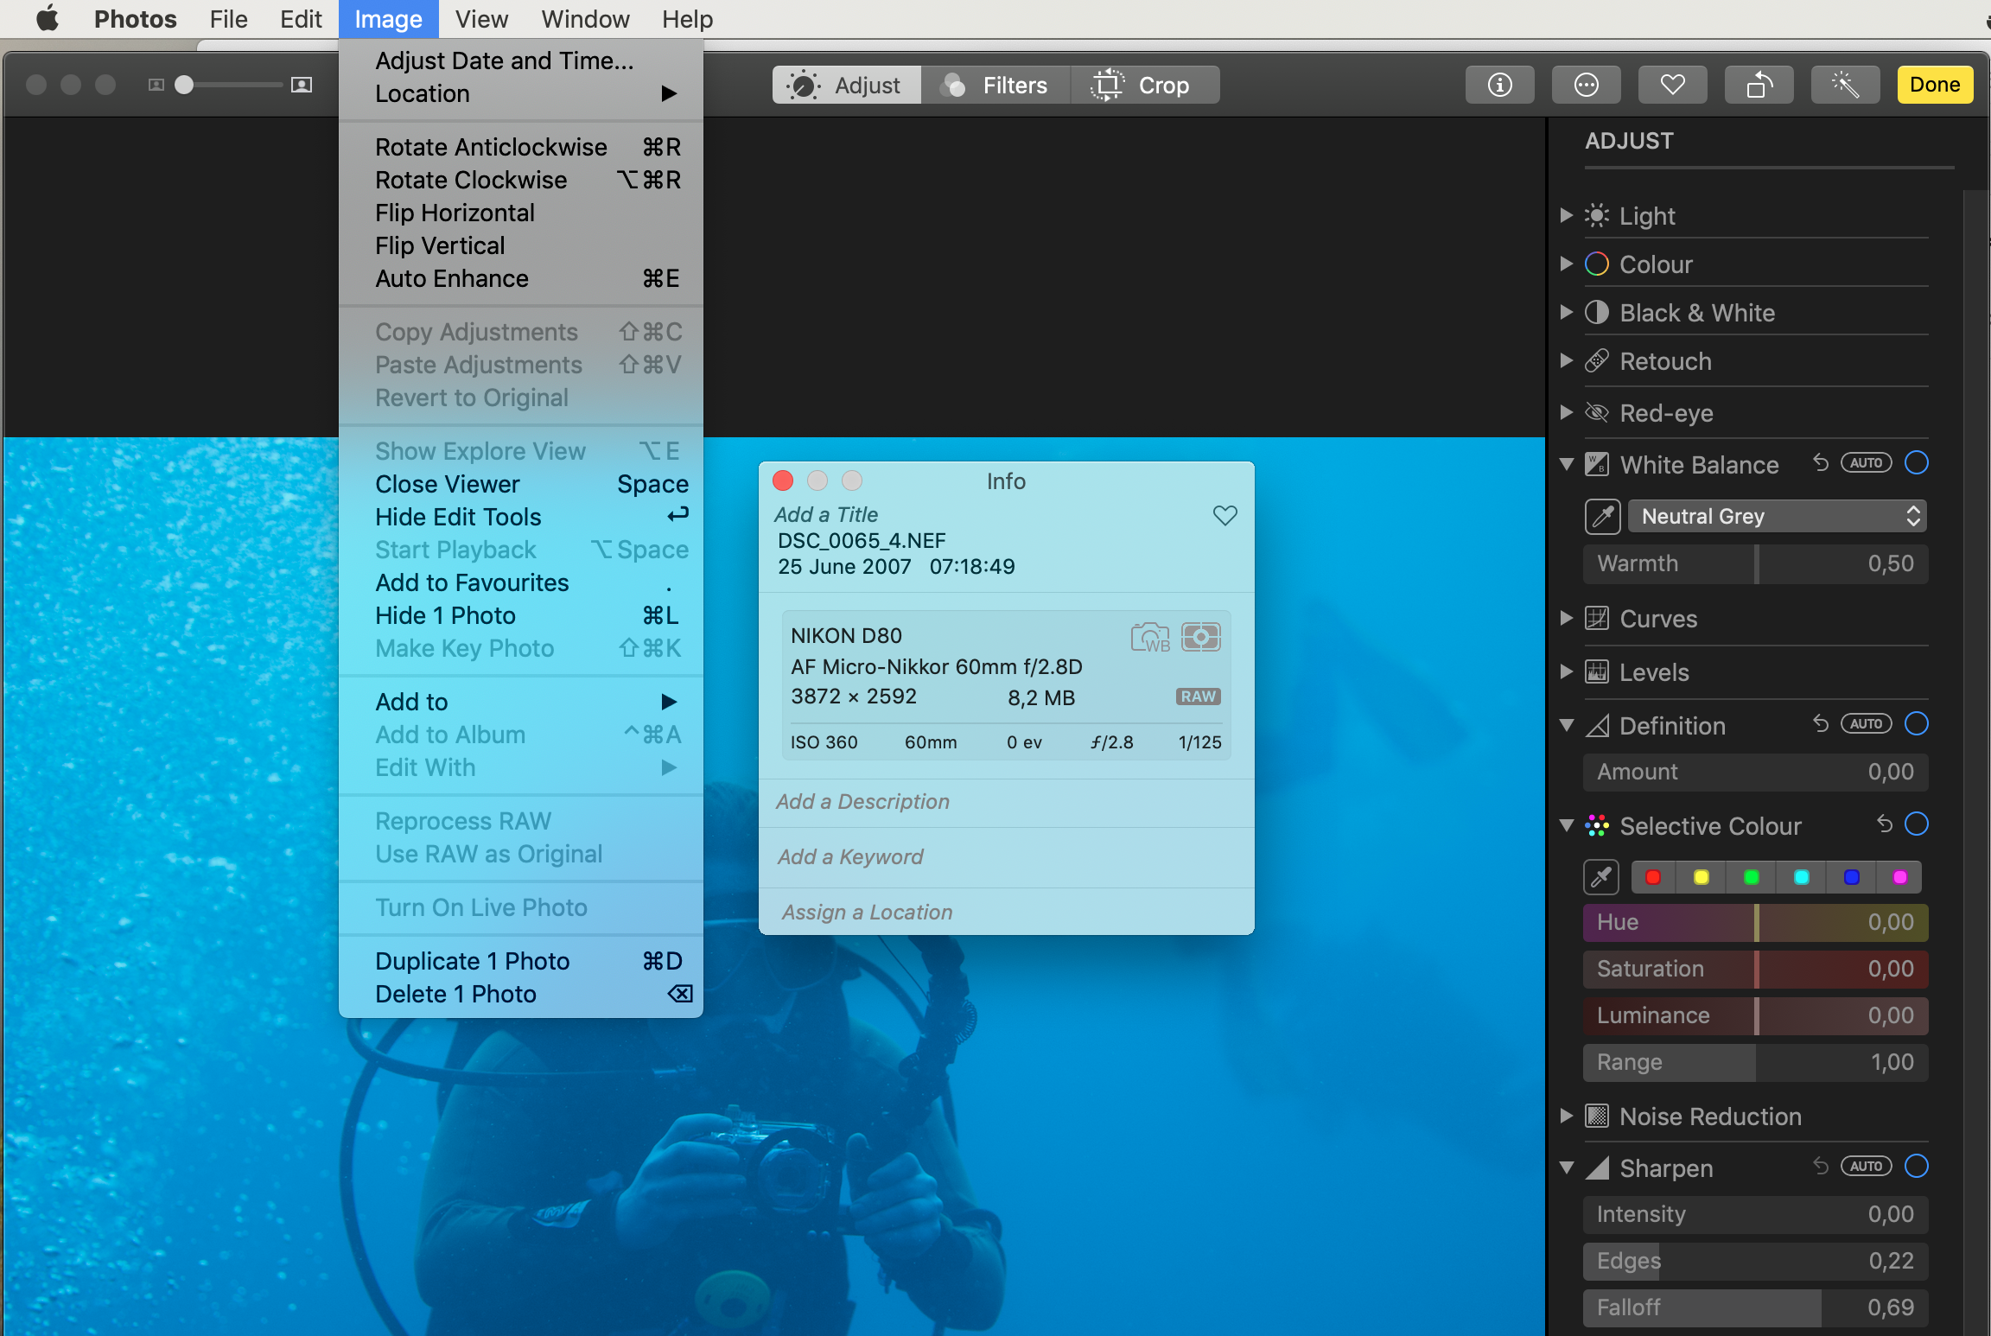Open the Neutral Grey dropdown
The width and height of the screenshot is (1991, 1336).
pyautogui.click(x=1777, y=517)
